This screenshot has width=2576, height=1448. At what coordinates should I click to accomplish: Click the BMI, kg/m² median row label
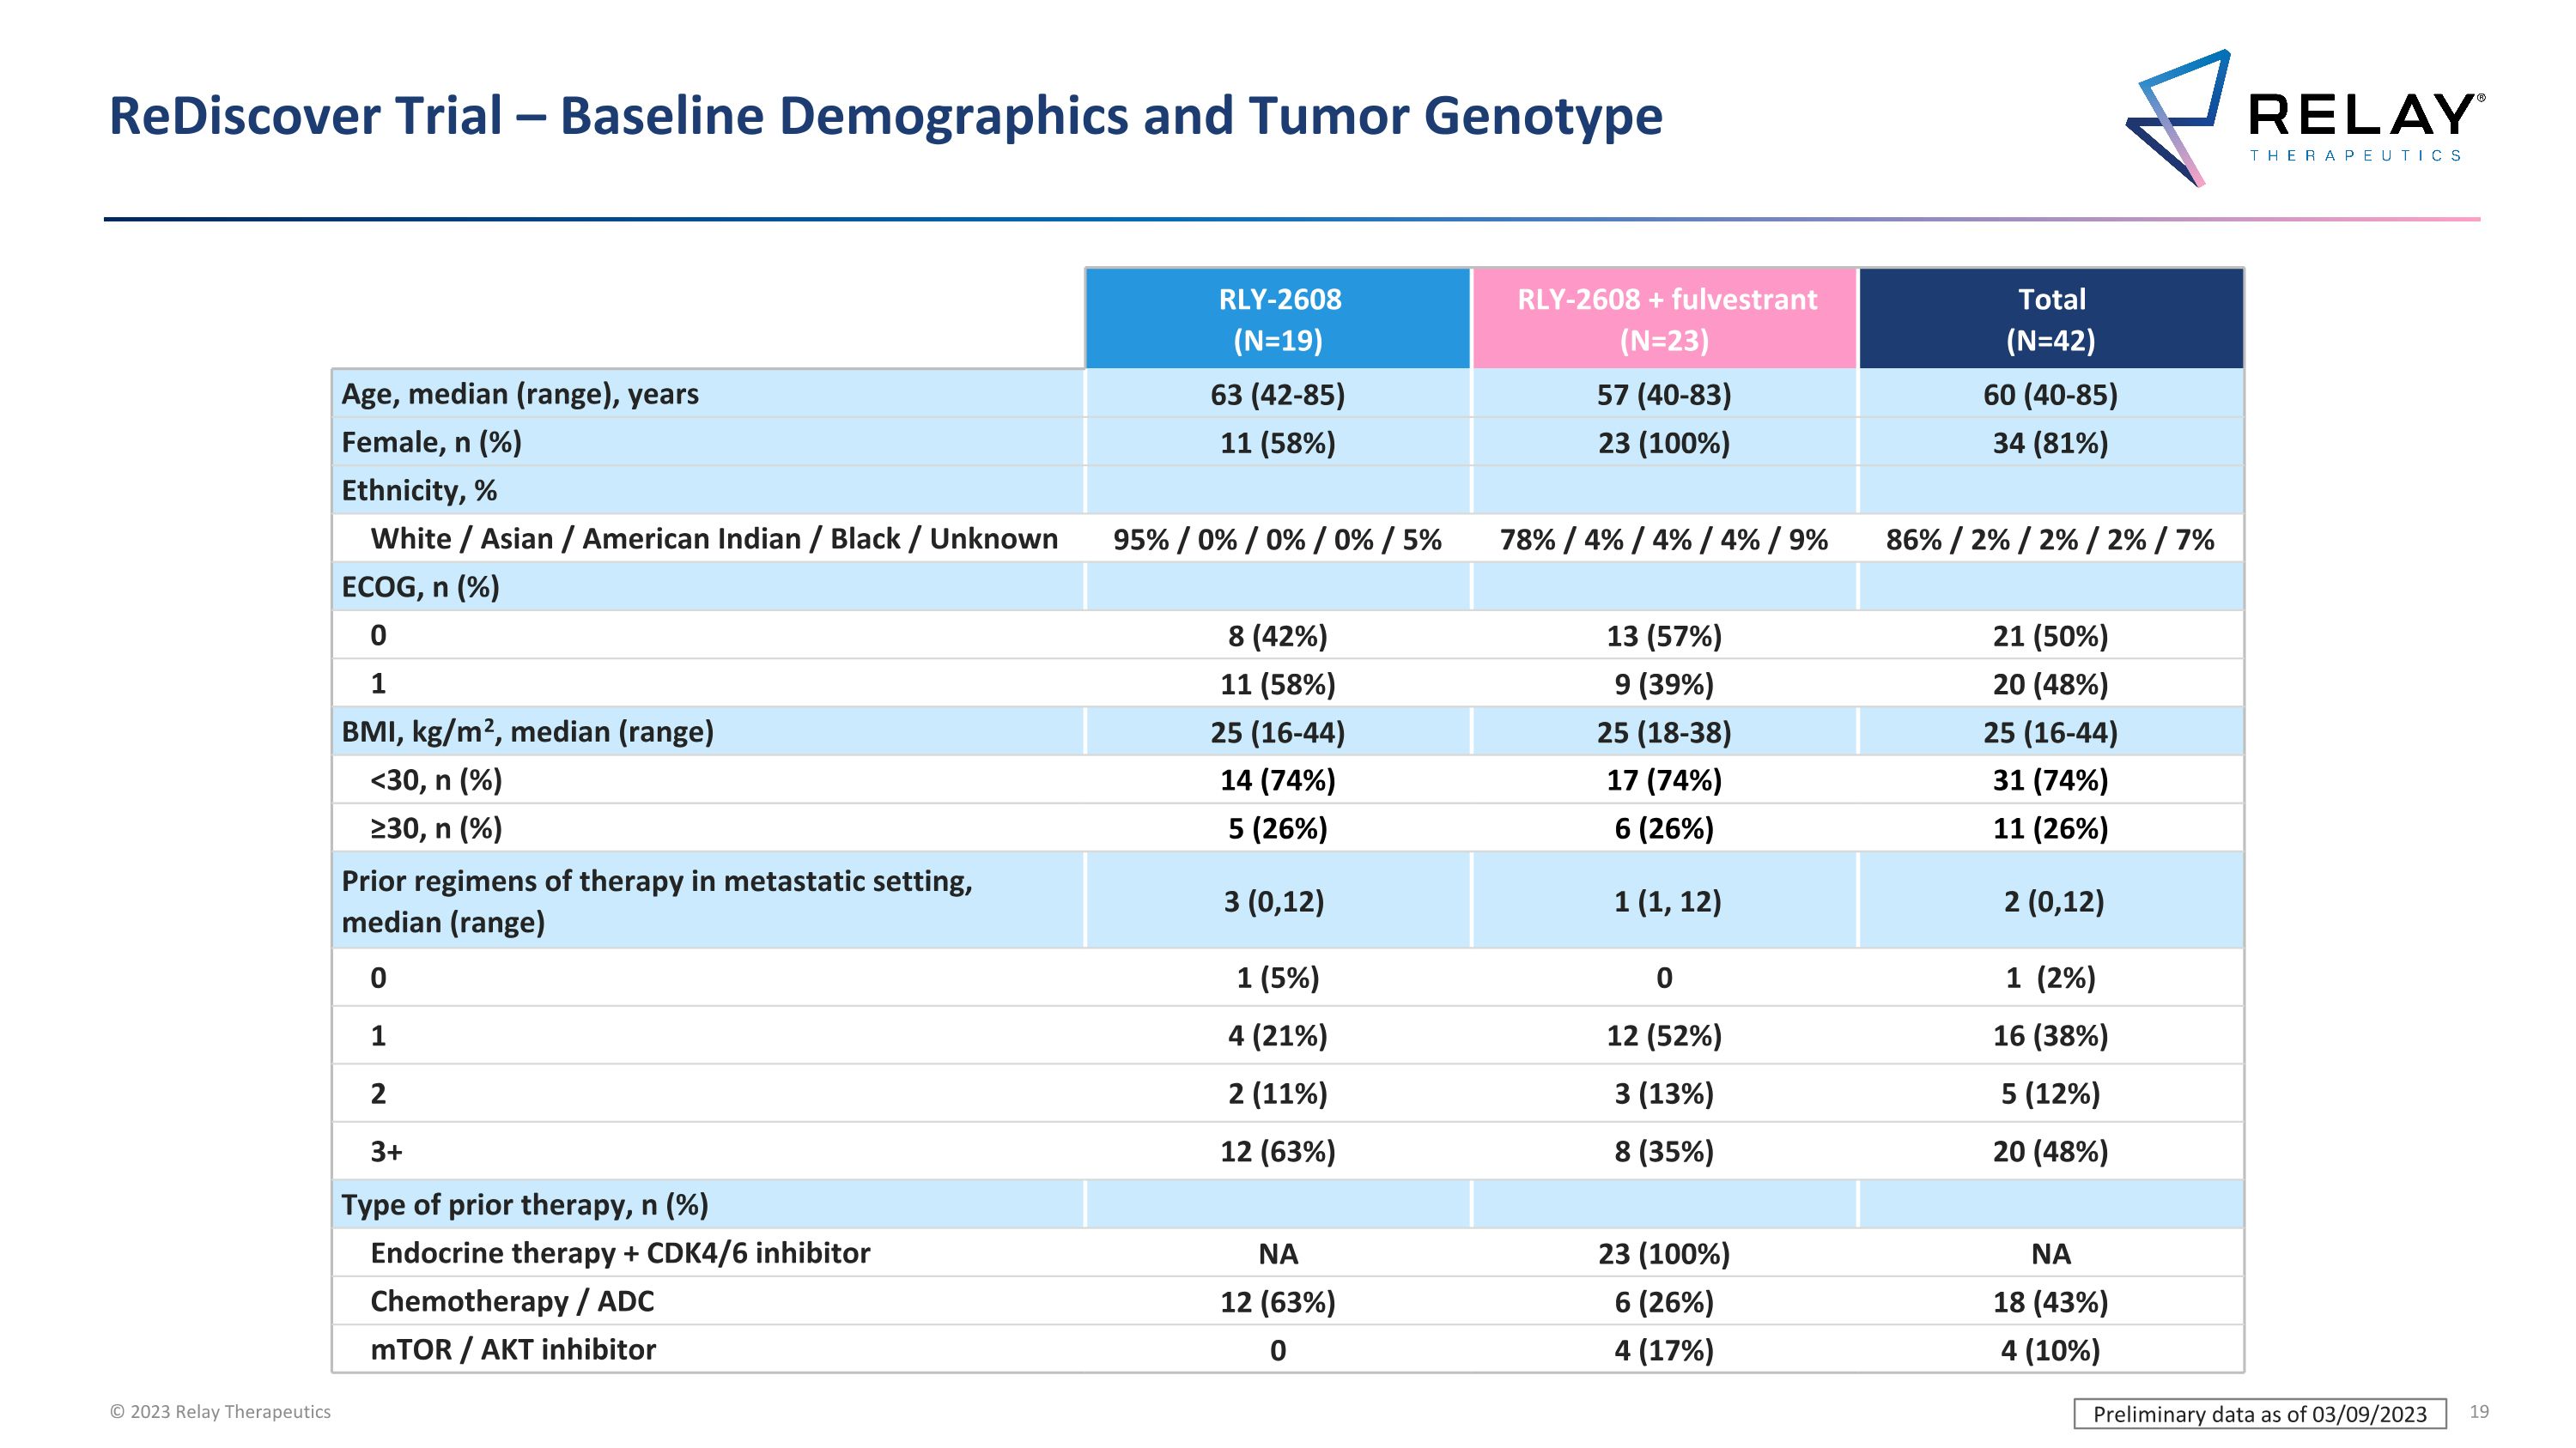(x=527, y=731)
